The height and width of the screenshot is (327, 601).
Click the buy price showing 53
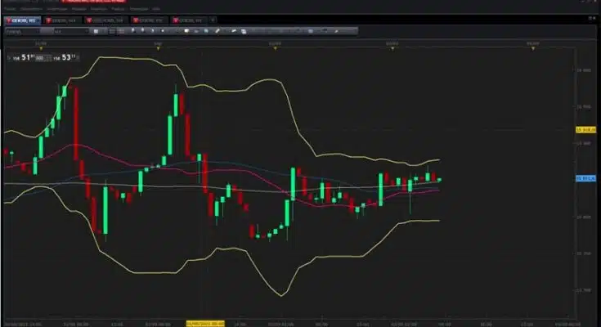tap(65, 57)
